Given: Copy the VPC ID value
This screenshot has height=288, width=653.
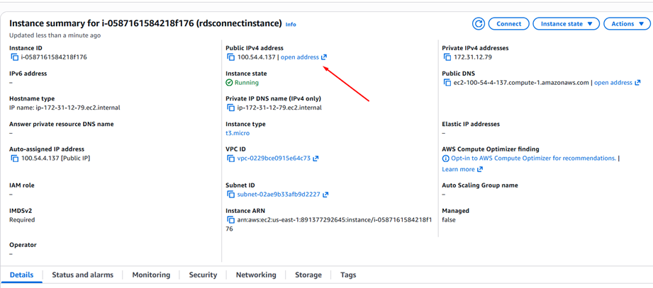Looking at the screenshot, I should 230,159.
